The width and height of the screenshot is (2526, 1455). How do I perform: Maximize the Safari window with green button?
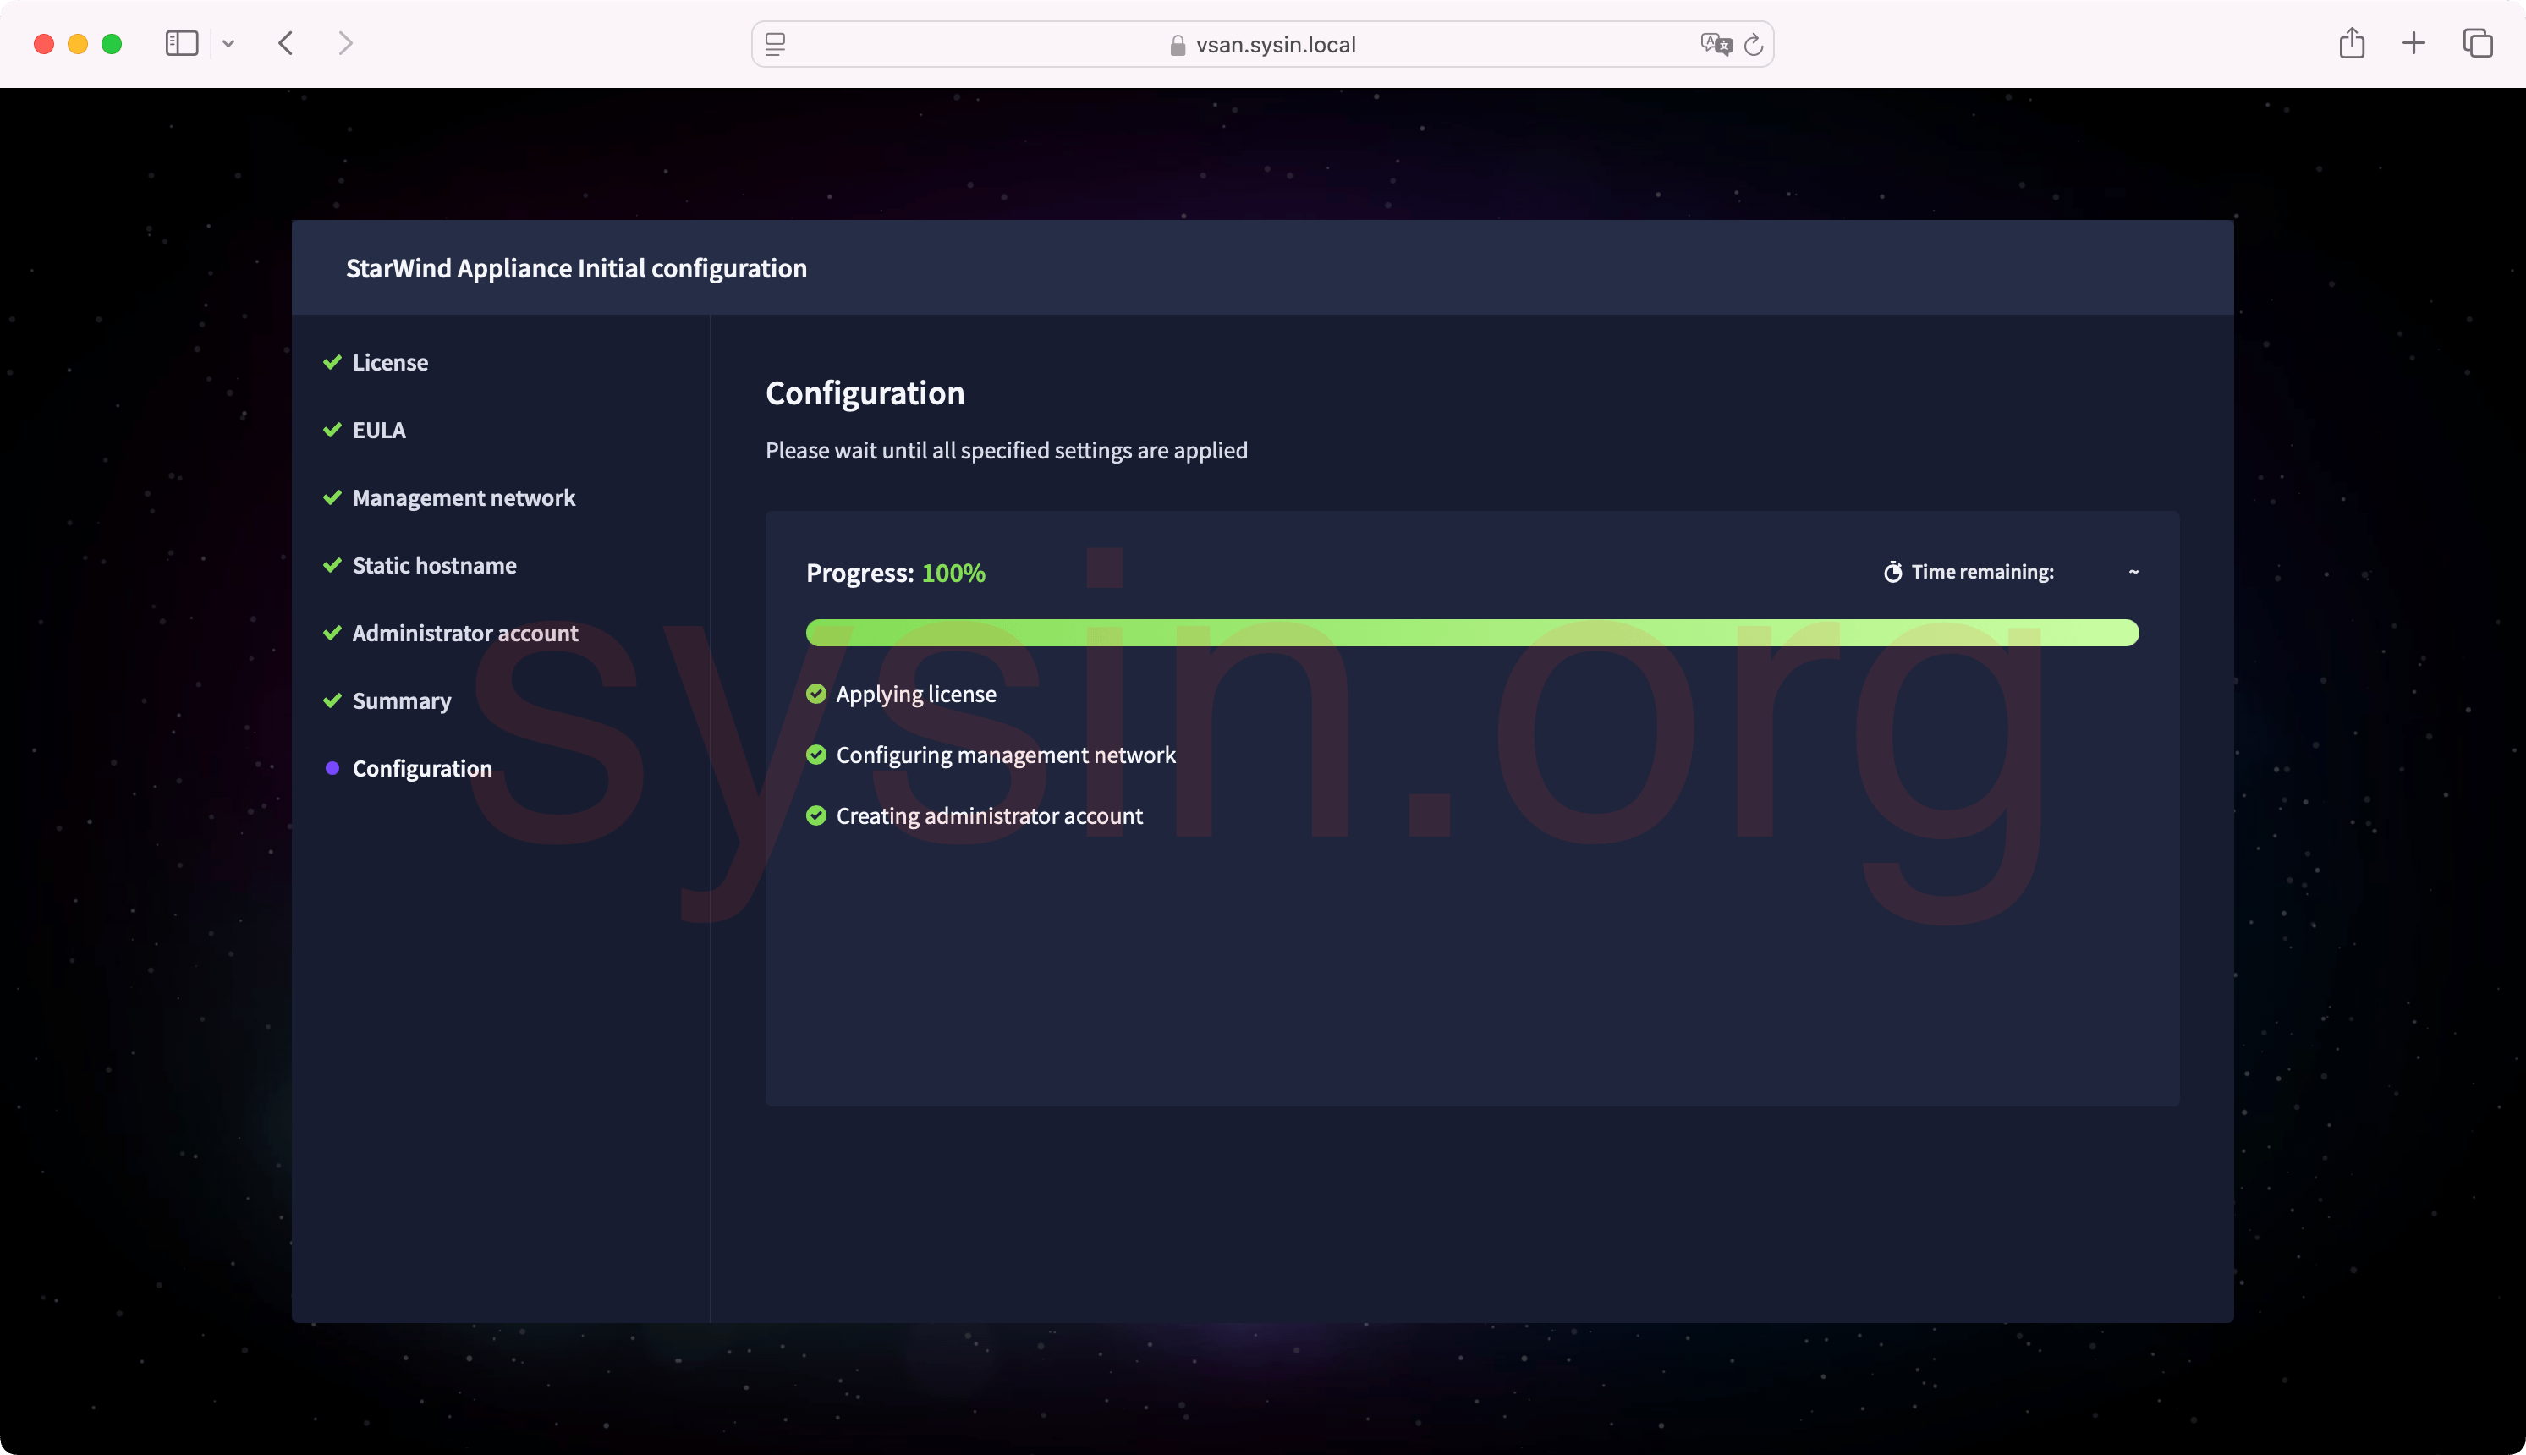112,44
